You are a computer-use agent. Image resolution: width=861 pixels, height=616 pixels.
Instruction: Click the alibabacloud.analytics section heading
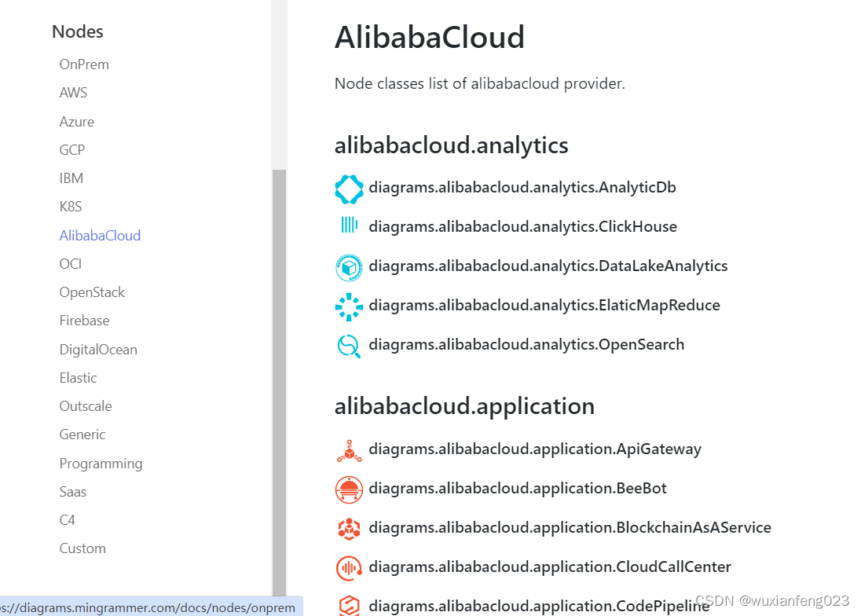pyautogui.click(x=452, y=145)
